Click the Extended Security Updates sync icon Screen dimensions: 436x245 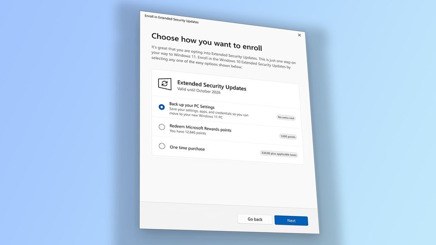(x=165, y=83)
